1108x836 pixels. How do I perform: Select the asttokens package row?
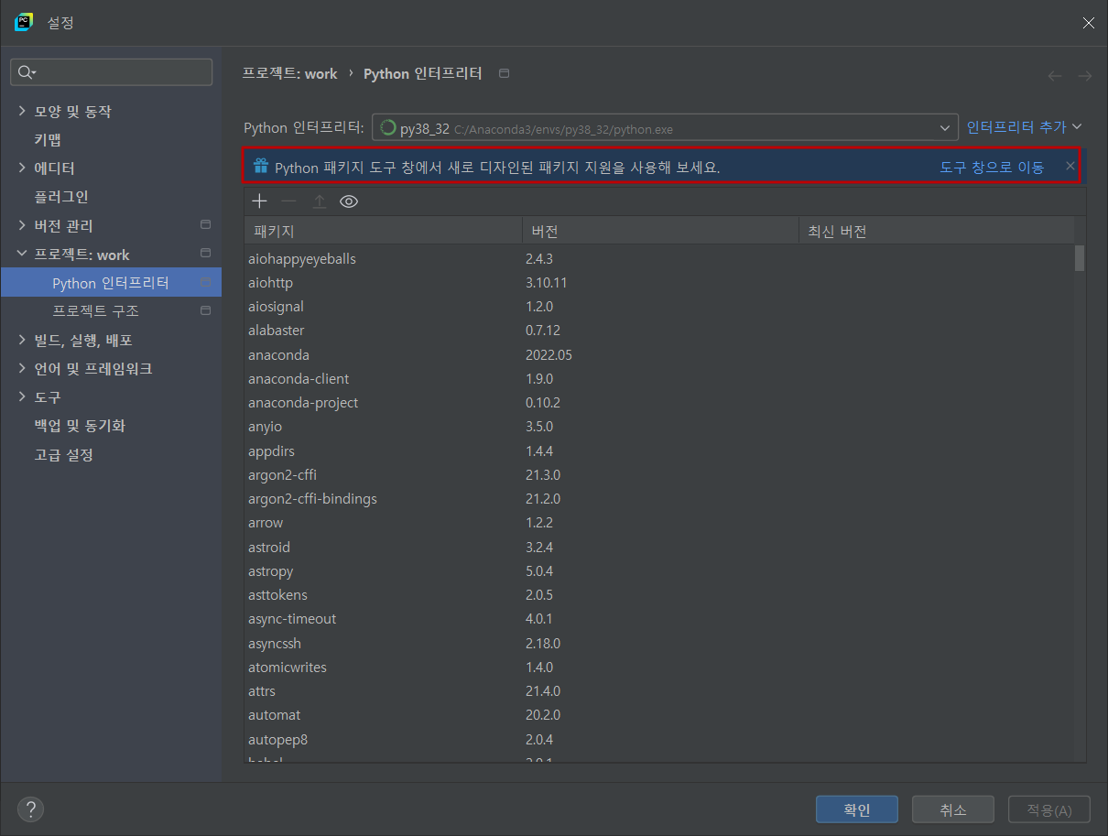(x=659, y=595)
